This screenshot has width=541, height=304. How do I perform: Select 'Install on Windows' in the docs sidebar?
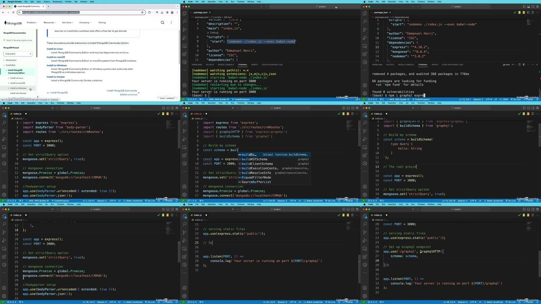pos(18,88)
